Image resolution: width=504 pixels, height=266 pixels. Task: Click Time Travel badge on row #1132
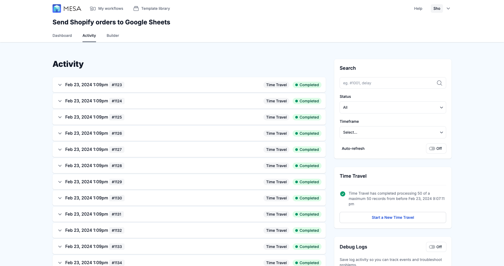[276, 230]
